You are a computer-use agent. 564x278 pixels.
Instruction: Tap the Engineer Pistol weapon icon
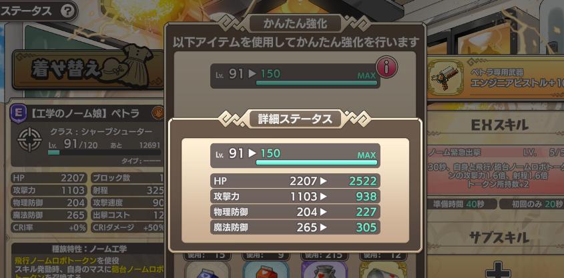click(x=445, y=78)
